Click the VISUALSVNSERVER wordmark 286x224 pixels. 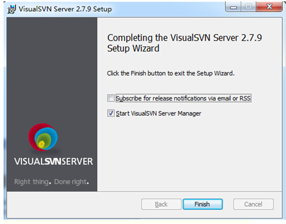(x=53, y=161)
